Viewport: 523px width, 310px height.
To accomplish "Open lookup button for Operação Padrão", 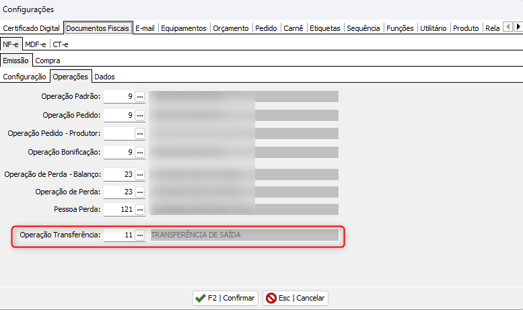I will pos(140,97).
